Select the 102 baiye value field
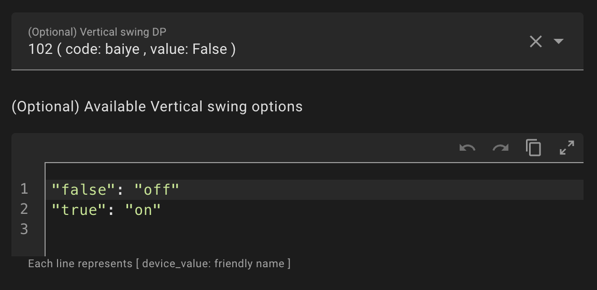The height and width of the screenshot is (290, 597). pyautogui.click(x=132, y=49)
